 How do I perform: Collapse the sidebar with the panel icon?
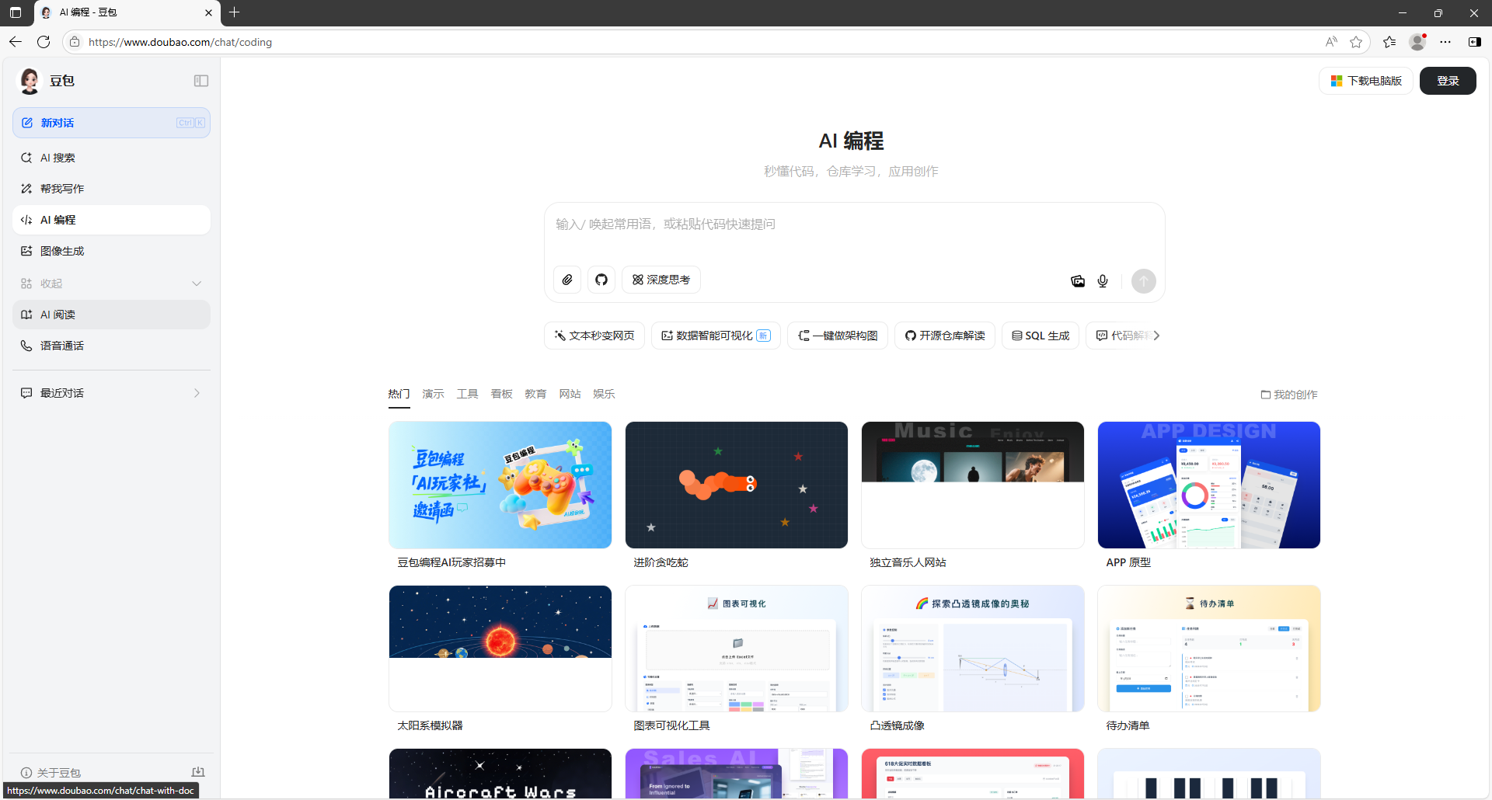[x=201, y=81]
